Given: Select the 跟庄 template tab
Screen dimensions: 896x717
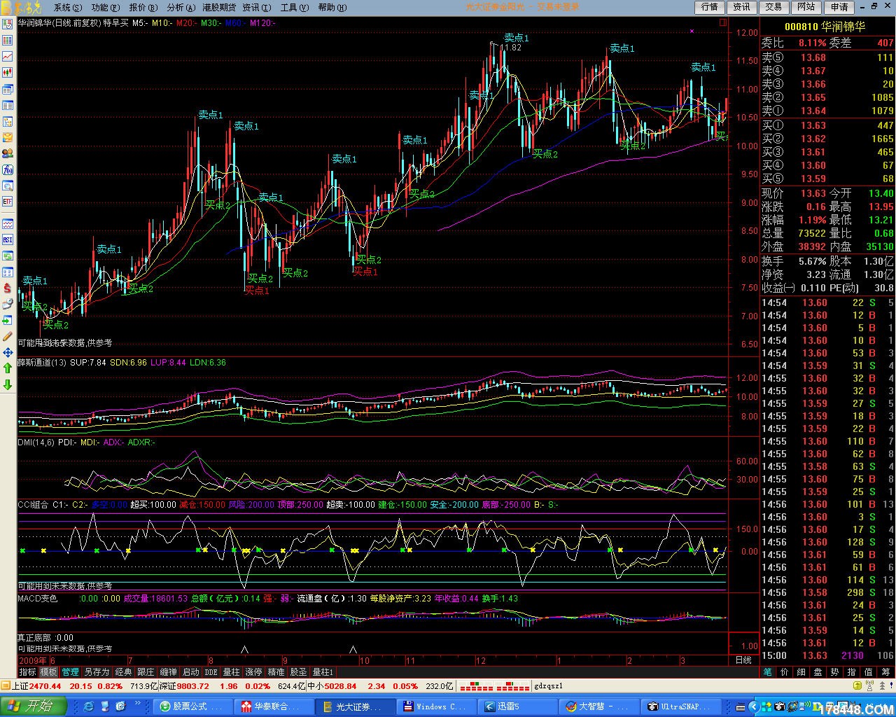Looking at the screenshot, I should tap(146, 671).
